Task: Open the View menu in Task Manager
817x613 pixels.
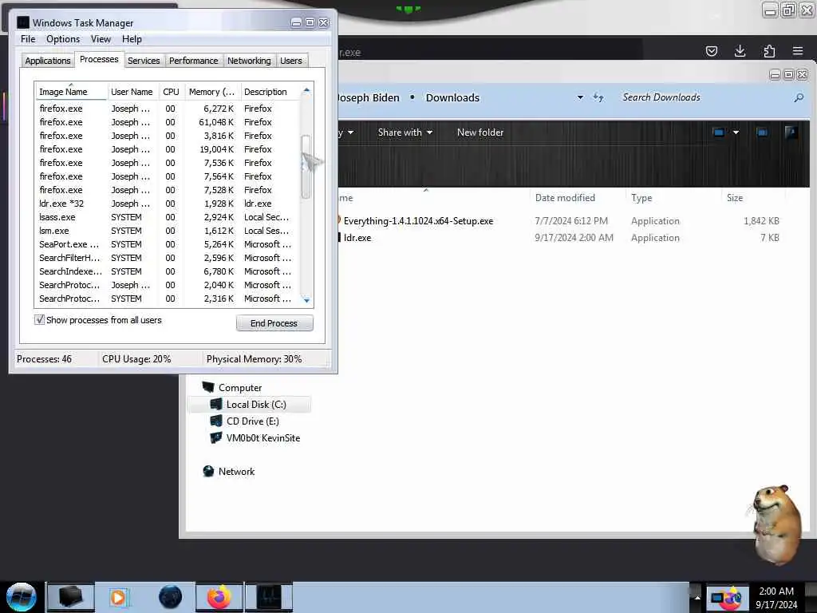Action: pos(101,39)
